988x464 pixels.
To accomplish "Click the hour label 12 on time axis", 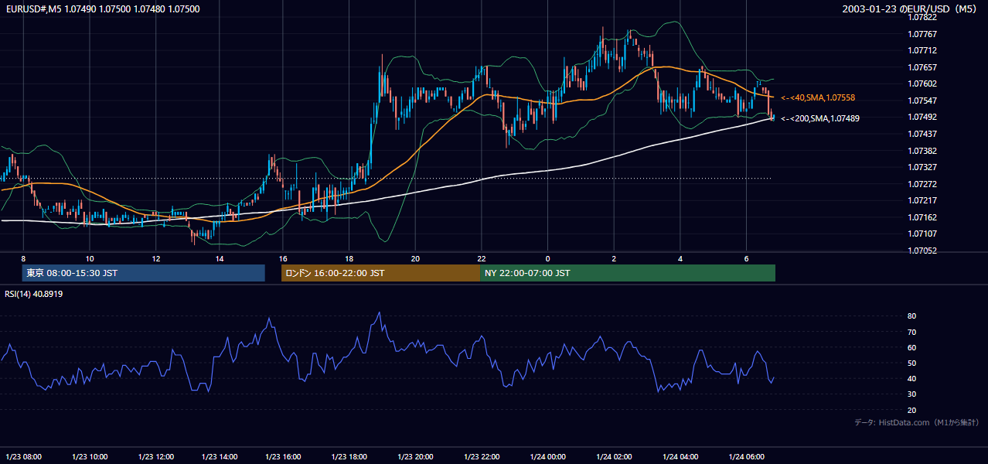I will pos(155,258).
